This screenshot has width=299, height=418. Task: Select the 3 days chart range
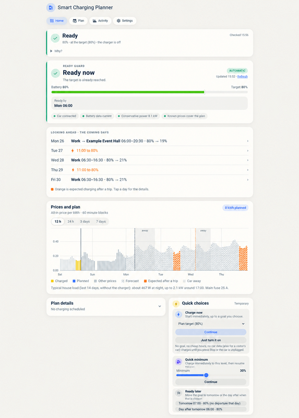click(85, 222)
